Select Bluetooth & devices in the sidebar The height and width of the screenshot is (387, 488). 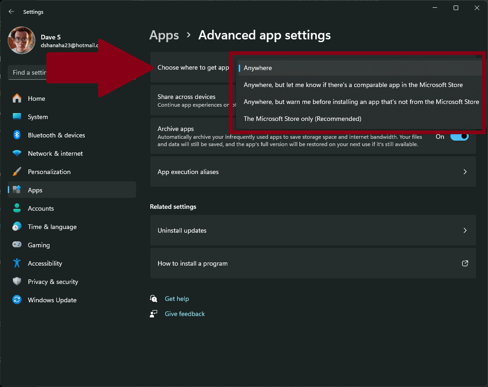tap(56, 135)
